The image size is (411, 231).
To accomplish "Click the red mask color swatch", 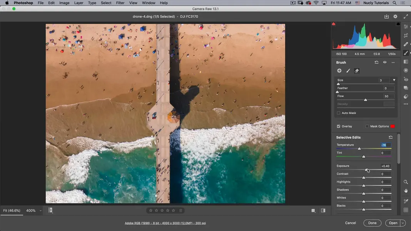I will point(393,126).
